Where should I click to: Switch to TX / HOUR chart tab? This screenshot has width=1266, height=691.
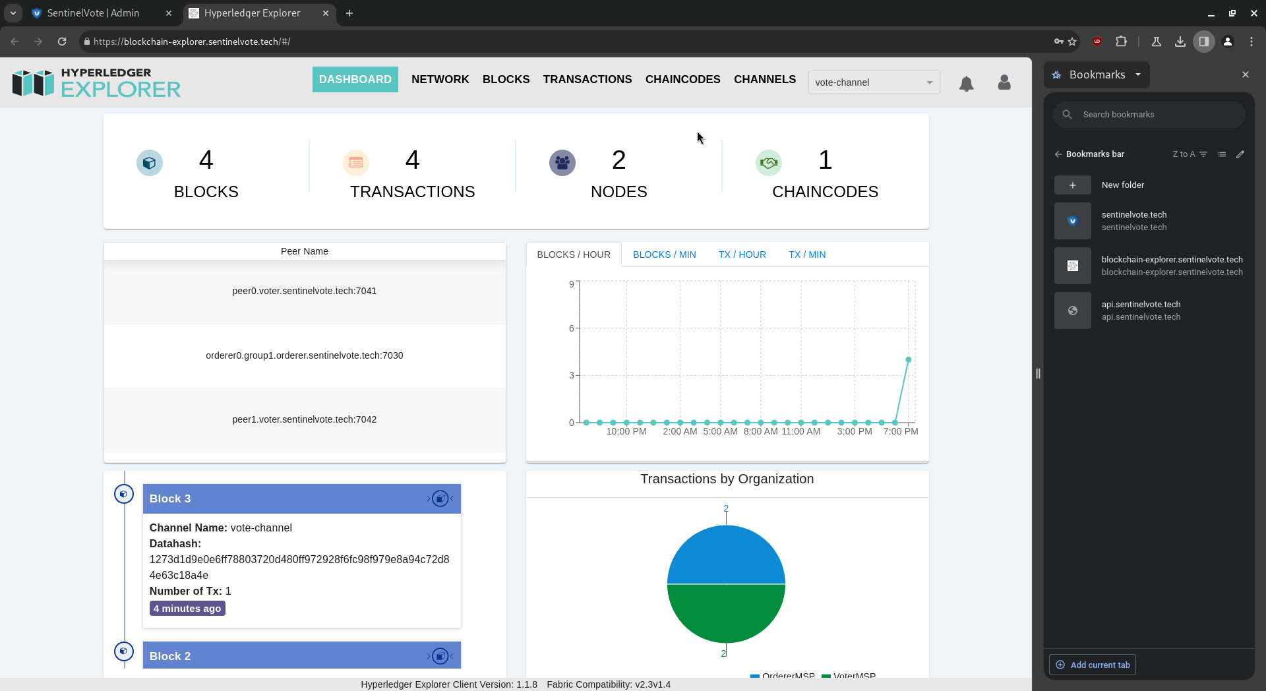tap(742, 255)
